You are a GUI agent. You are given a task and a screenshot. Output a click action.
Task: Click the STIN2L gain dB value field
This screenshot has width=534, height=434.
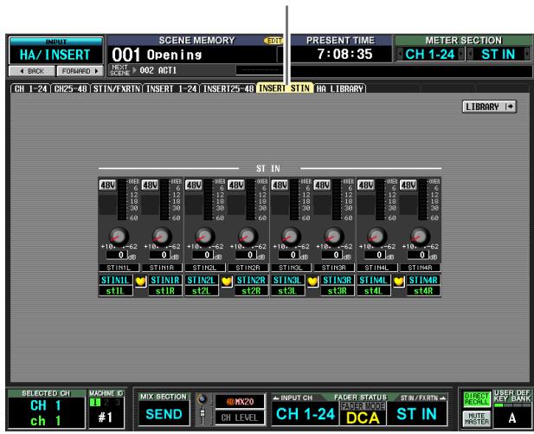click(203, 255)
